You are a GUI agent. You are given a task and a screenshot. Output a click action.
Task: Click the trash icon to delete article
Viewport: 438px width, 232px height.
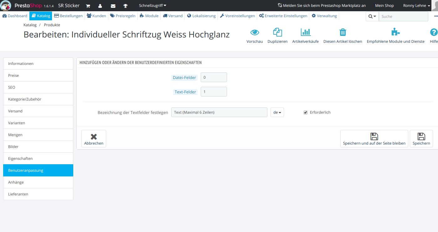tap(343, 32)
